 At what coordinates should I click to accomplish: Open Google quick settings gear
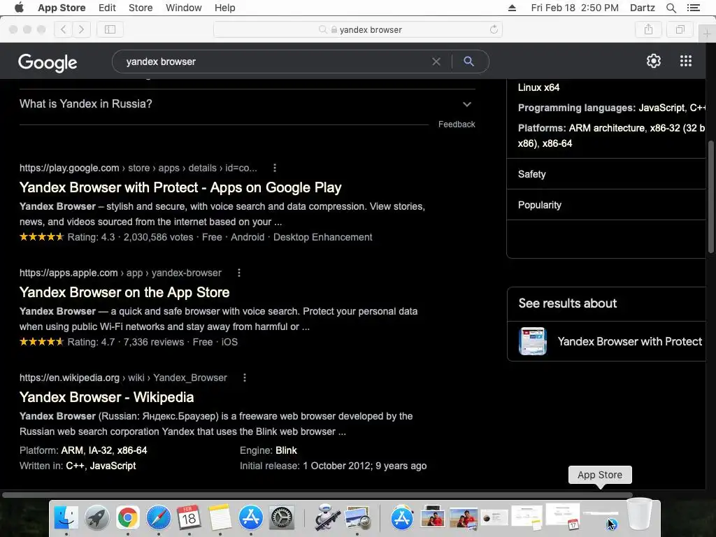click(x=654, y=61)
